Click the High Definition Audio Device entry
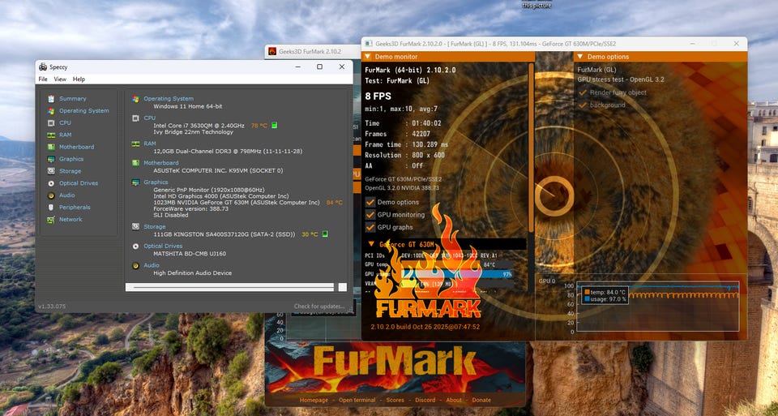The height and width of the screenshot is (416, 778). tap(193, 273)
